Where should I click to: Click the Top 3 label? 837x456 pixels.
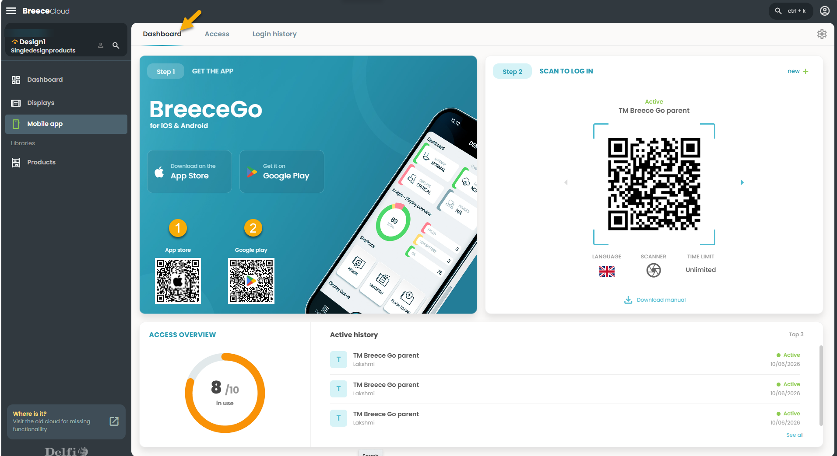pos(796,334)
